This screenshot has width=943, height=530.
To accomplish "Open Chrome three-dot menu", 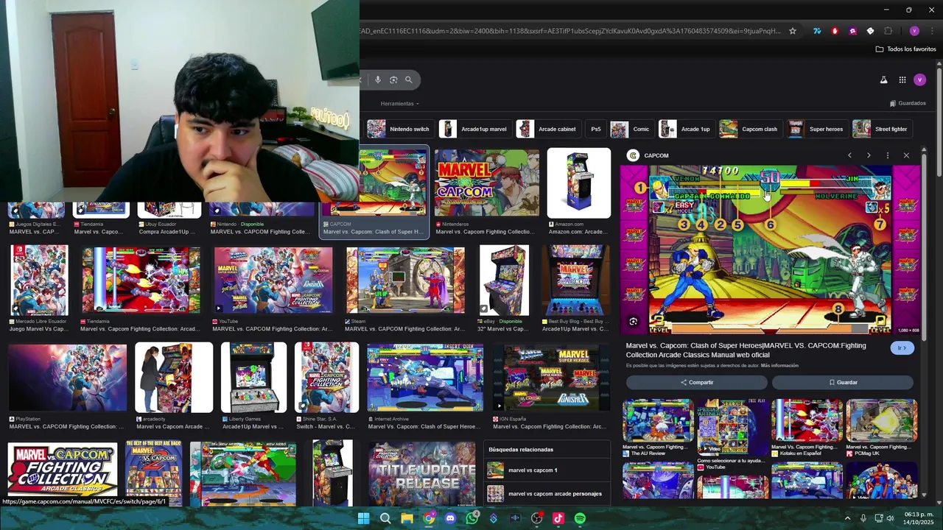I will [930, 31].
